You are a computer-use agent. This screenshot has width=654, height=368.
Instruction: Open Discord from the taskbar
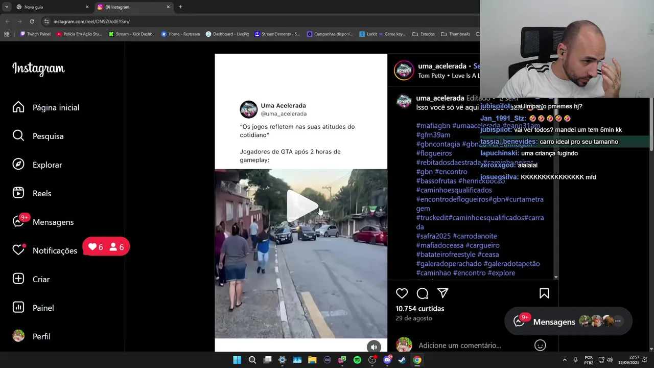[387, 360]
